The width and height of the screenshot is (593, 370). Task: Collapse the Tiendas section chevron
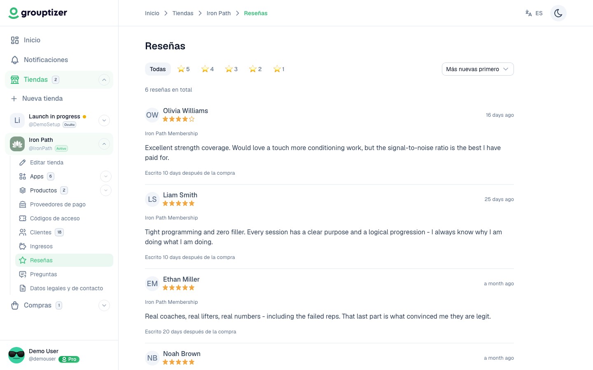[104, 80]
